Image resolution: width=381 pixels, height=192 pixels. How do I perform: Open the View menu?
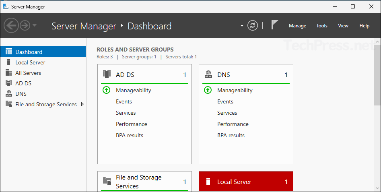(343, 26)
